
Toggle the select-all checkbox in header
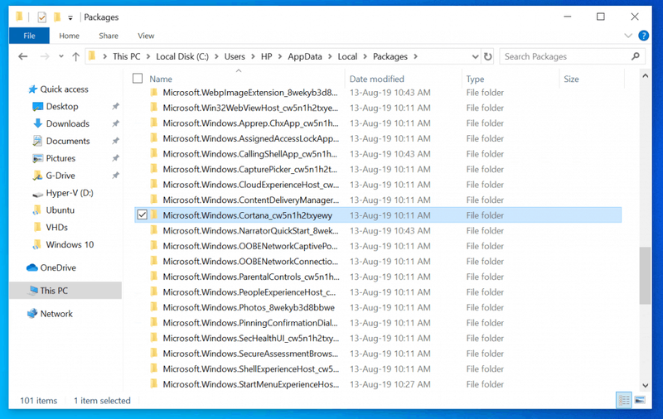138,78
